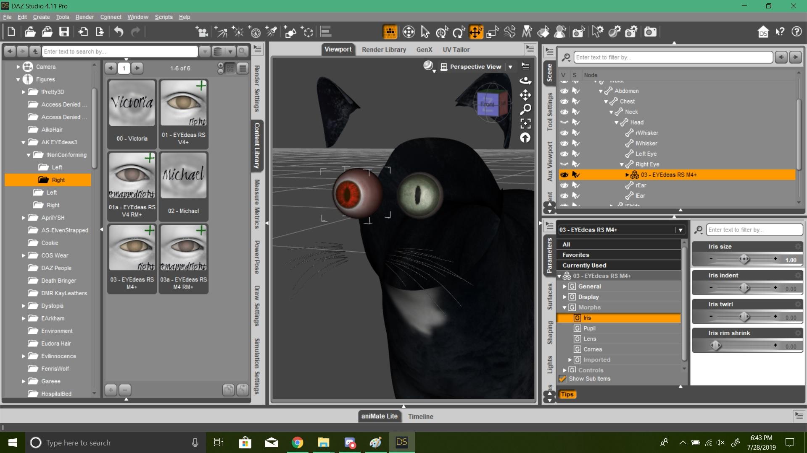Toggle the Show Sub Items checkbox
This screenshot has height=453, width=807.
click(x=562, y=379)
